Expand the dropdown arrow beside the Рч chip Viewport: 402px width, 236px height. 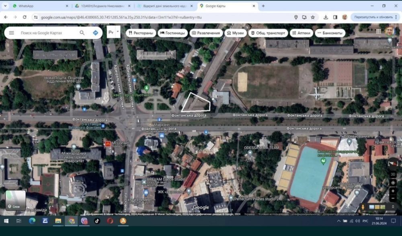pos(117,32)
